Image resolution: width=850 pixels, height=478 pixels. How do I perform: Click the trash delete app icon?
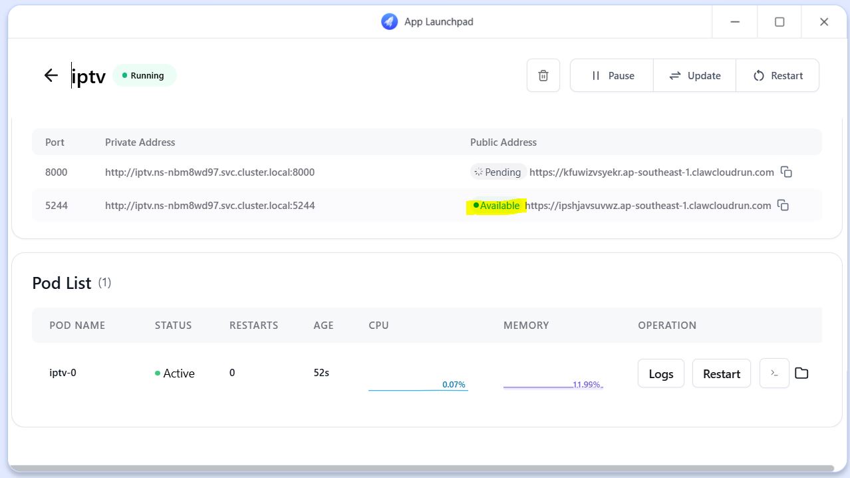pos(543,75)
